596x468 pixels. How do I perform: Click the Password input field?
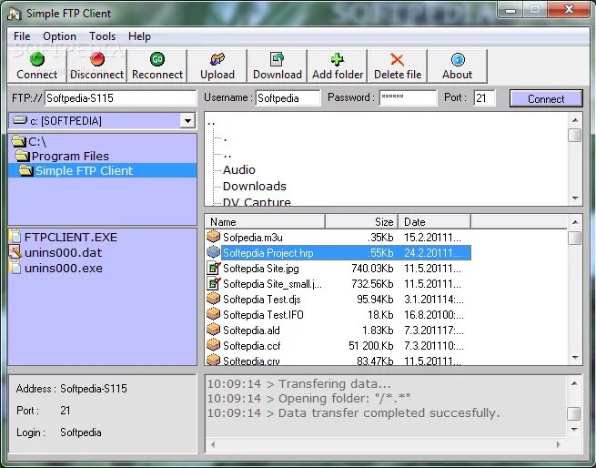click(x=409, y=98)
